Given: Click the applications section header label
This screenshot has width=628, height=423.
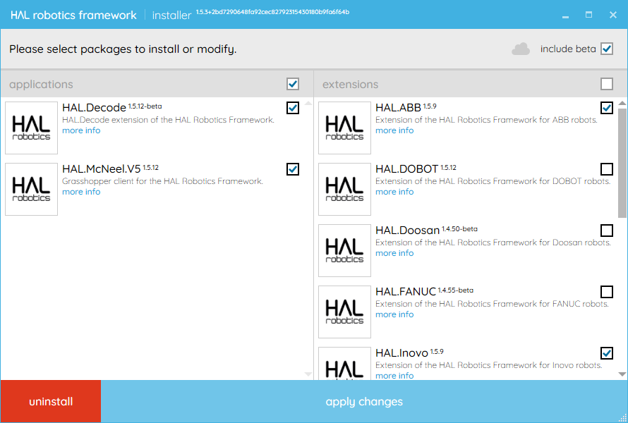Looking at the screenshot, I should [41, 85].
